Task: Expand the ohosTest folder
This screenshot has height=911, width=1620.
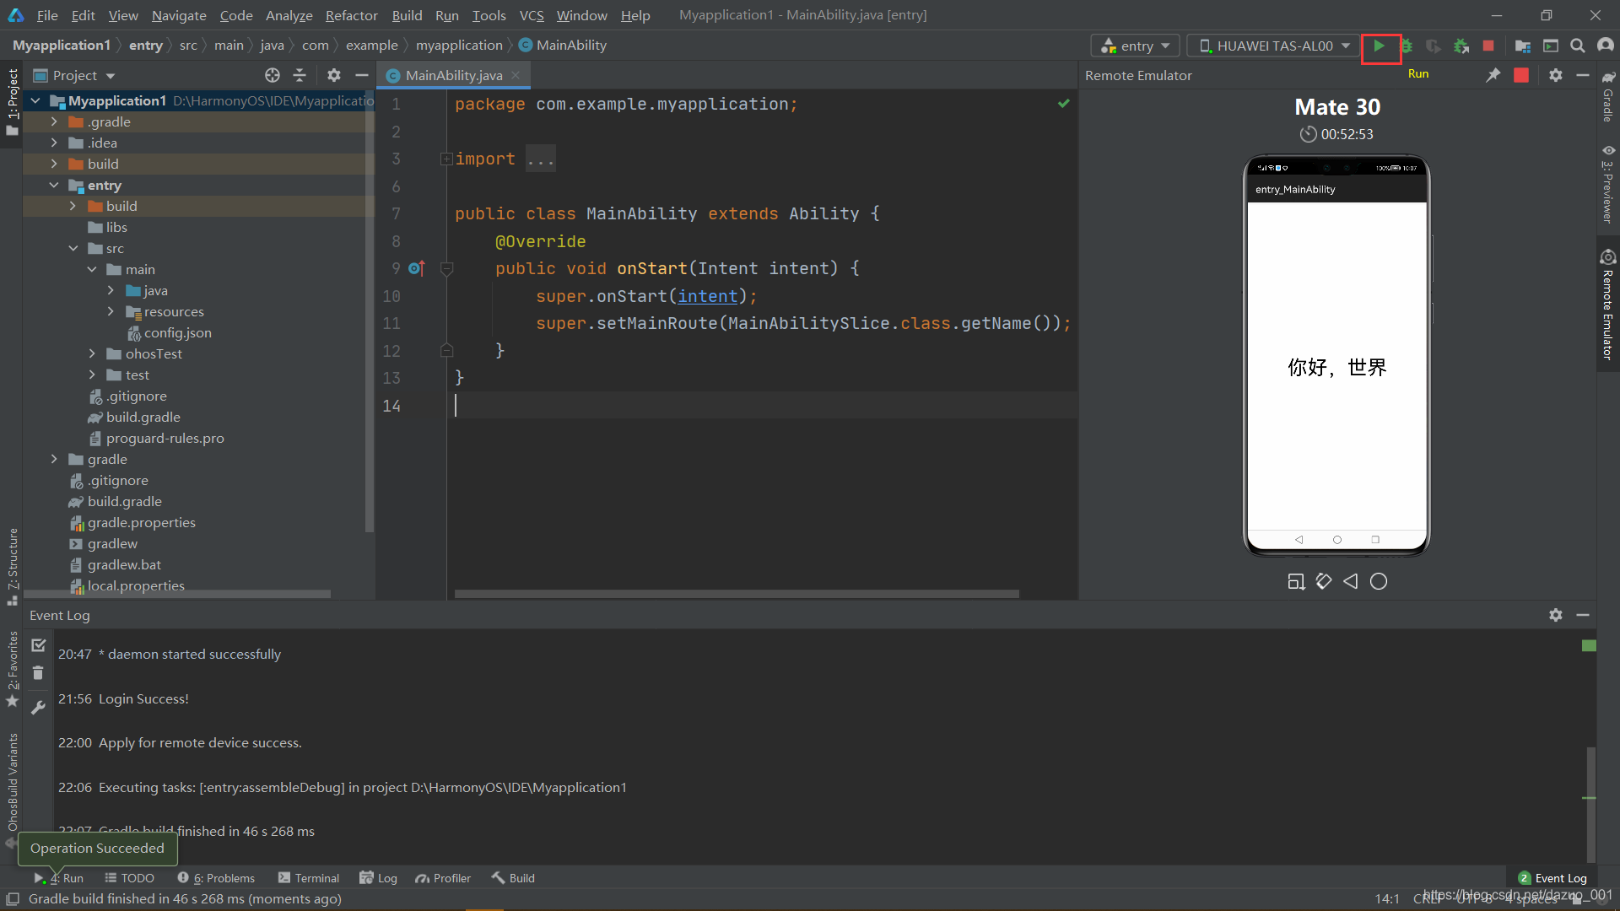Action: (x=92, y=353)
